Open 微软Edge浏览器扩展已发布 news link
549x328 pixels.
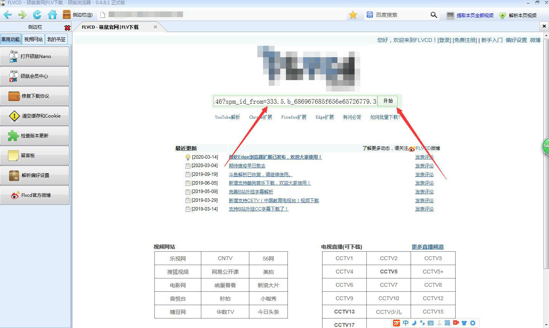275,157
